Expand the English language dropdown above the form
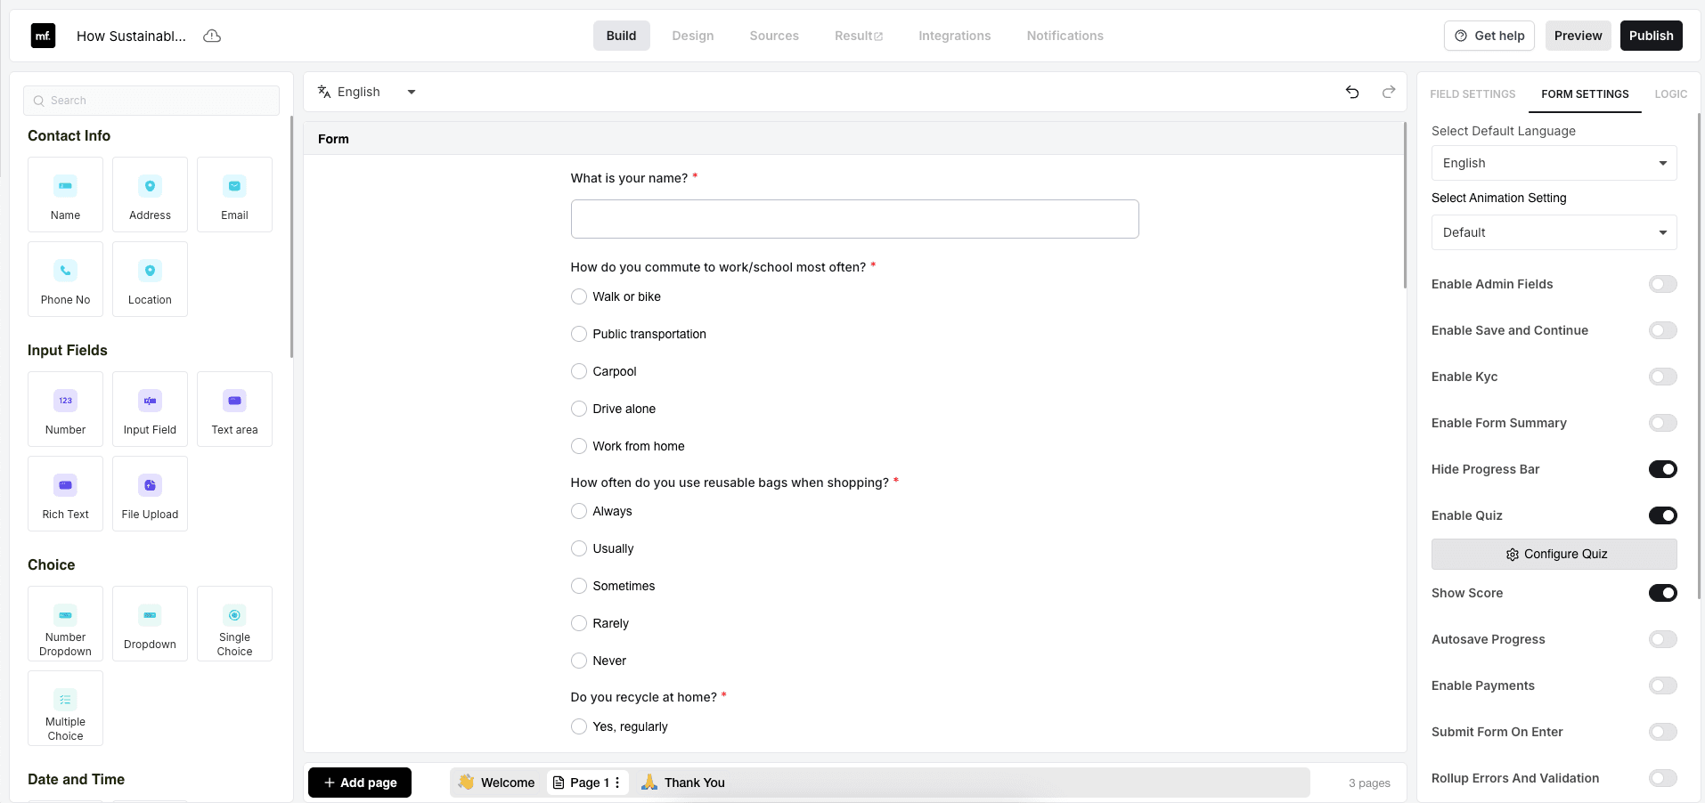Image resolution: width=1705 pixels, height=803 pixels. (x=411, y=92)
